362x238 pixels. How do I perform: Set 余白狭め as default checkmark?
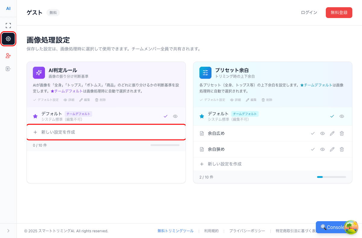pyautogui.click(x=313, y=149)
